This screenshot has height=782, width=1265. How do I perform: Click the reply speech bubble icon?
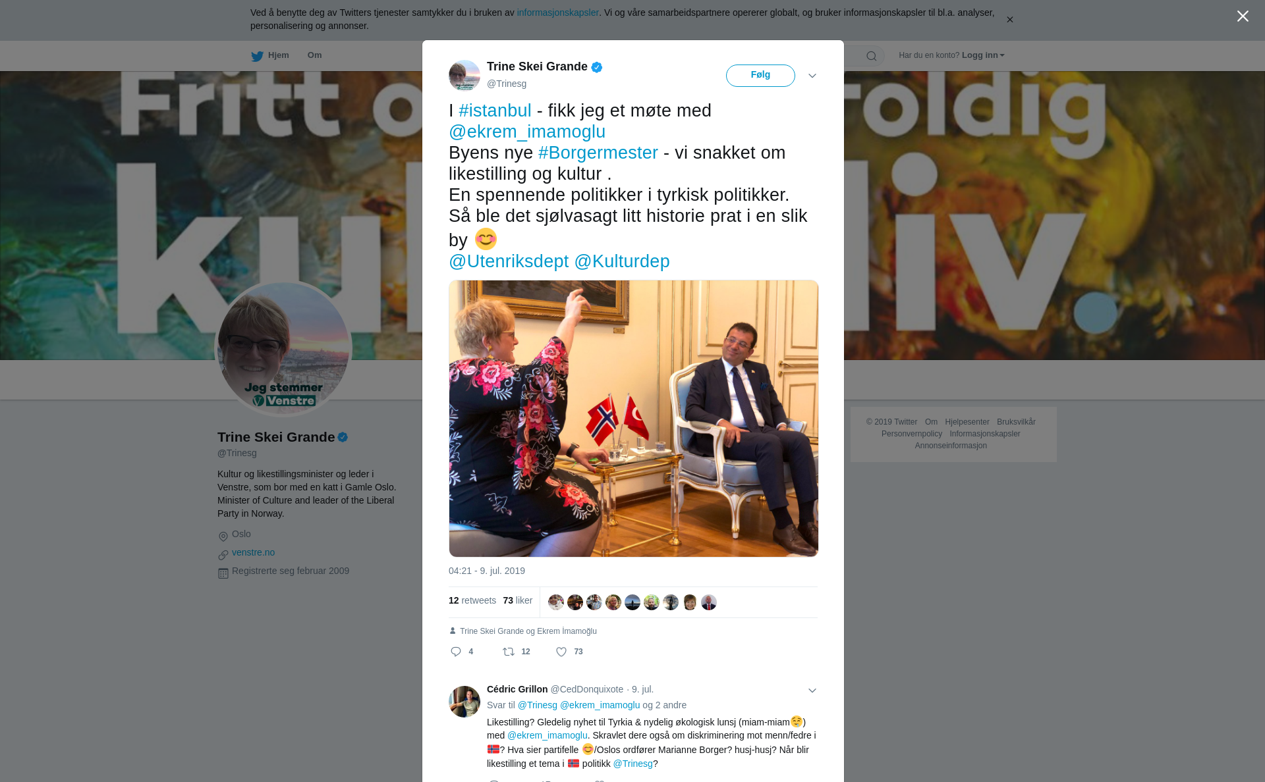(456, 652)
